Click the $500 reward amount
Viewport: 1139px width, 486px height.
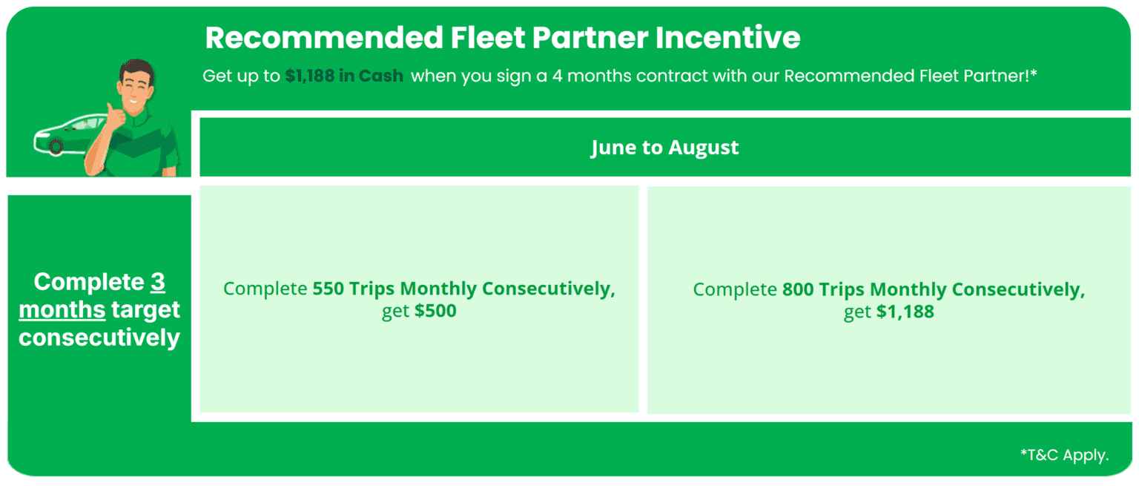435,311
